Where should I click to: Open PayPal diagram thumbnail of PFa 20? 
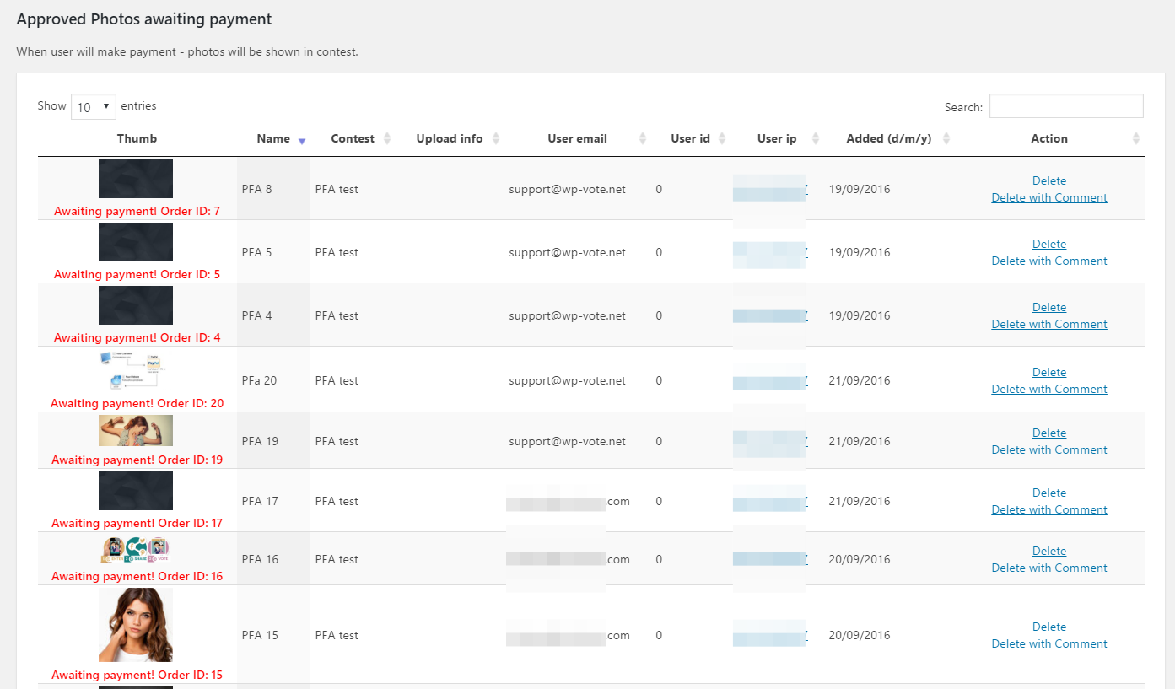click(136, 370)
